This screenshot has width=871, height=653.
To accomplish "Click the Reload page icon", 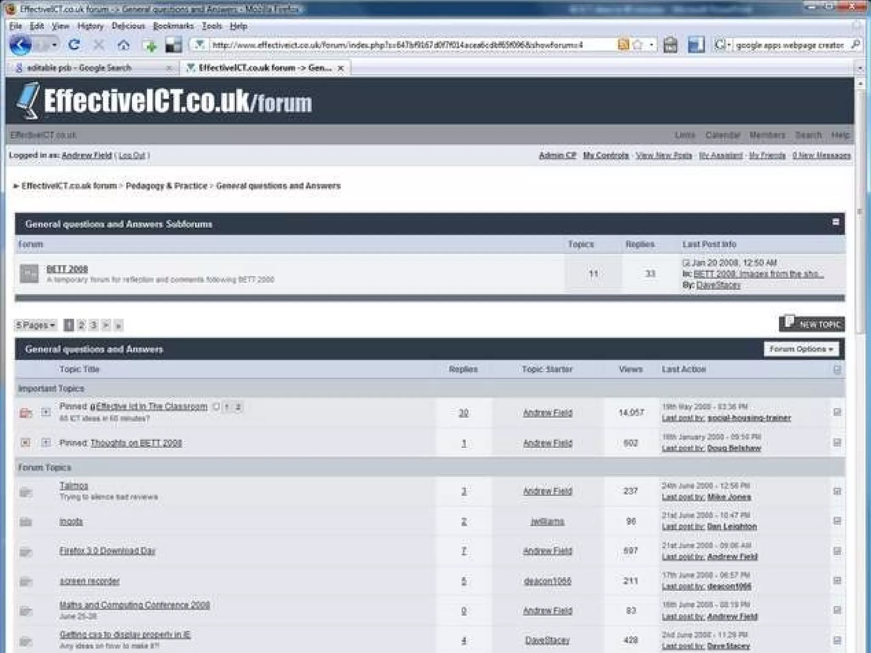I will pyautogui.click(x=74, y=45).
